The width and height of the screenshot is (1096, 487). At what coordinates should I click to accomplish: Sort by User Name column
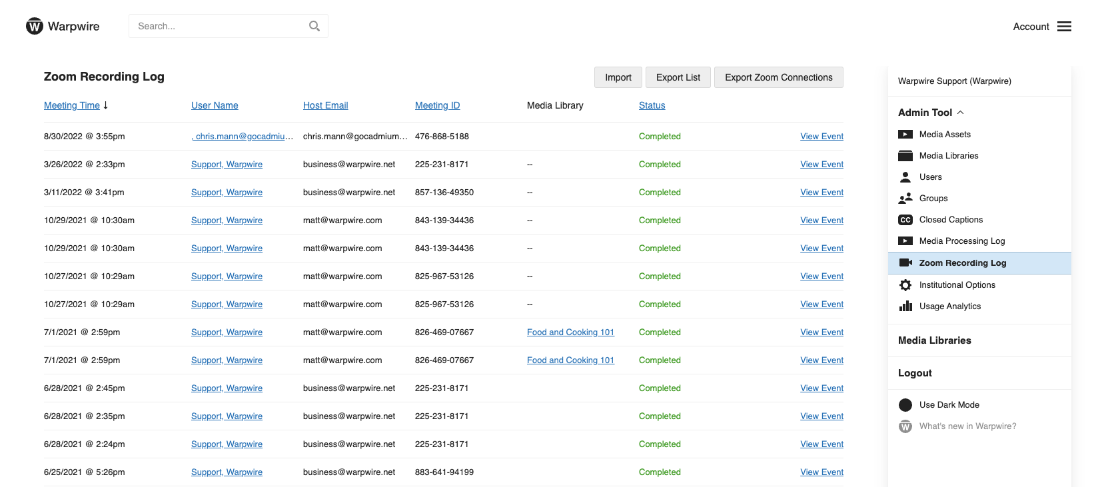[215, 105]
